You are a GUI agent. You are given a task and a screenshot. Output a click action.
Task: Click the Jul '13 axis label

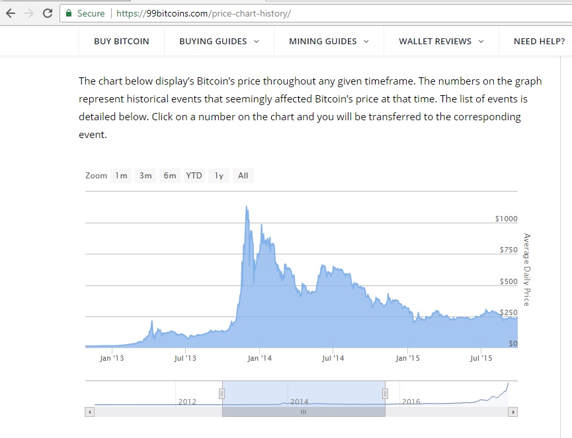point(185,358)
